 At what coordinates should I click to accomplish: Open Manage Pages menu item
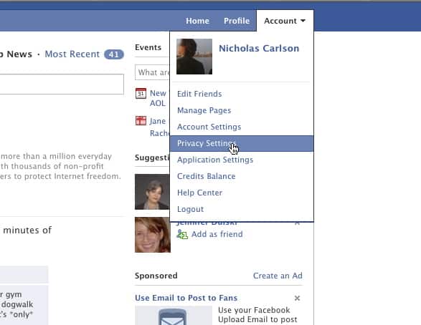204,110
